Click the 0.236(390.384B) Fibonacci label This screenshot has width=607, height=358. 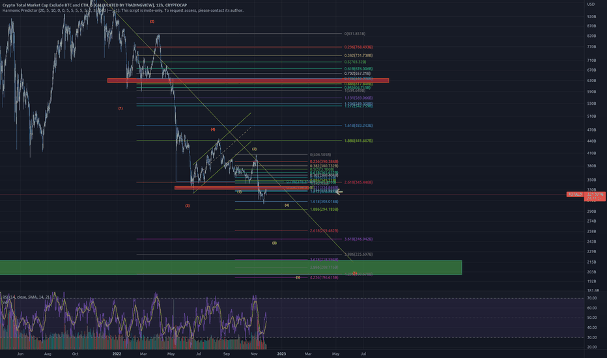pos(324,162)
